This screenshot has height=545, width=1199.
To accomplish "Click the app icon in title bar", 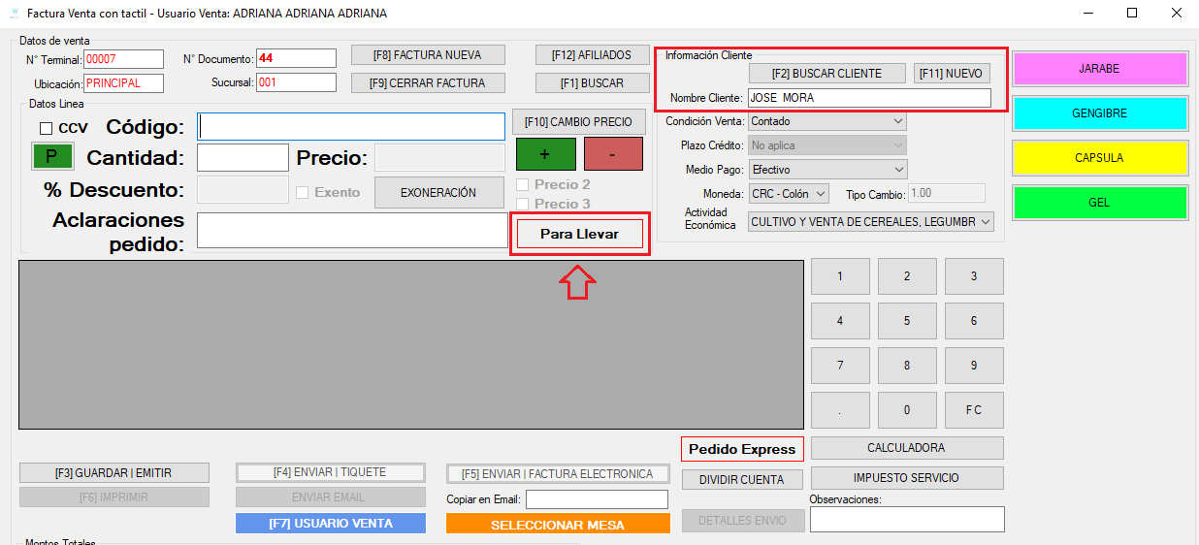I will [13, 14].
